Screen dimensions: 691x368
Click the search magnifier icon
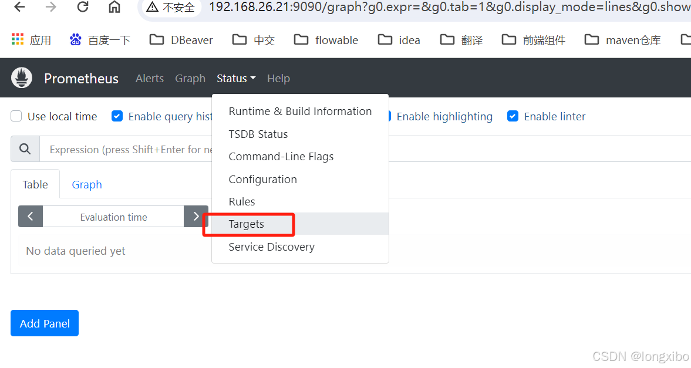click(25, 149)
